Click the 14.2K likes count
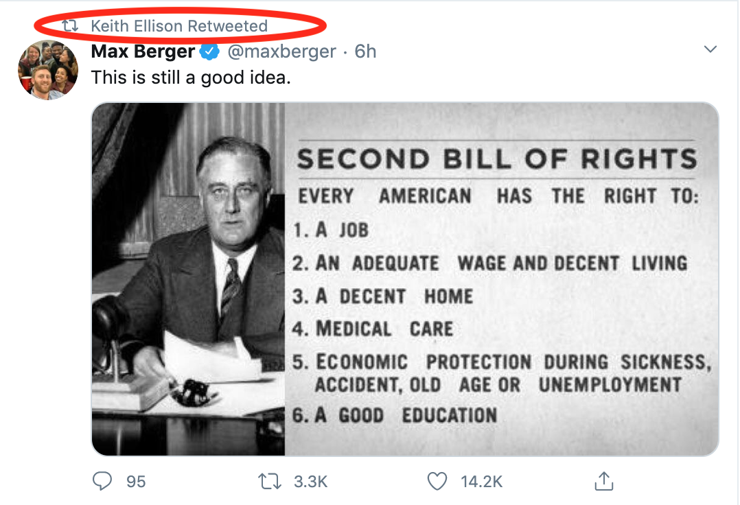 tap(481, 482)
